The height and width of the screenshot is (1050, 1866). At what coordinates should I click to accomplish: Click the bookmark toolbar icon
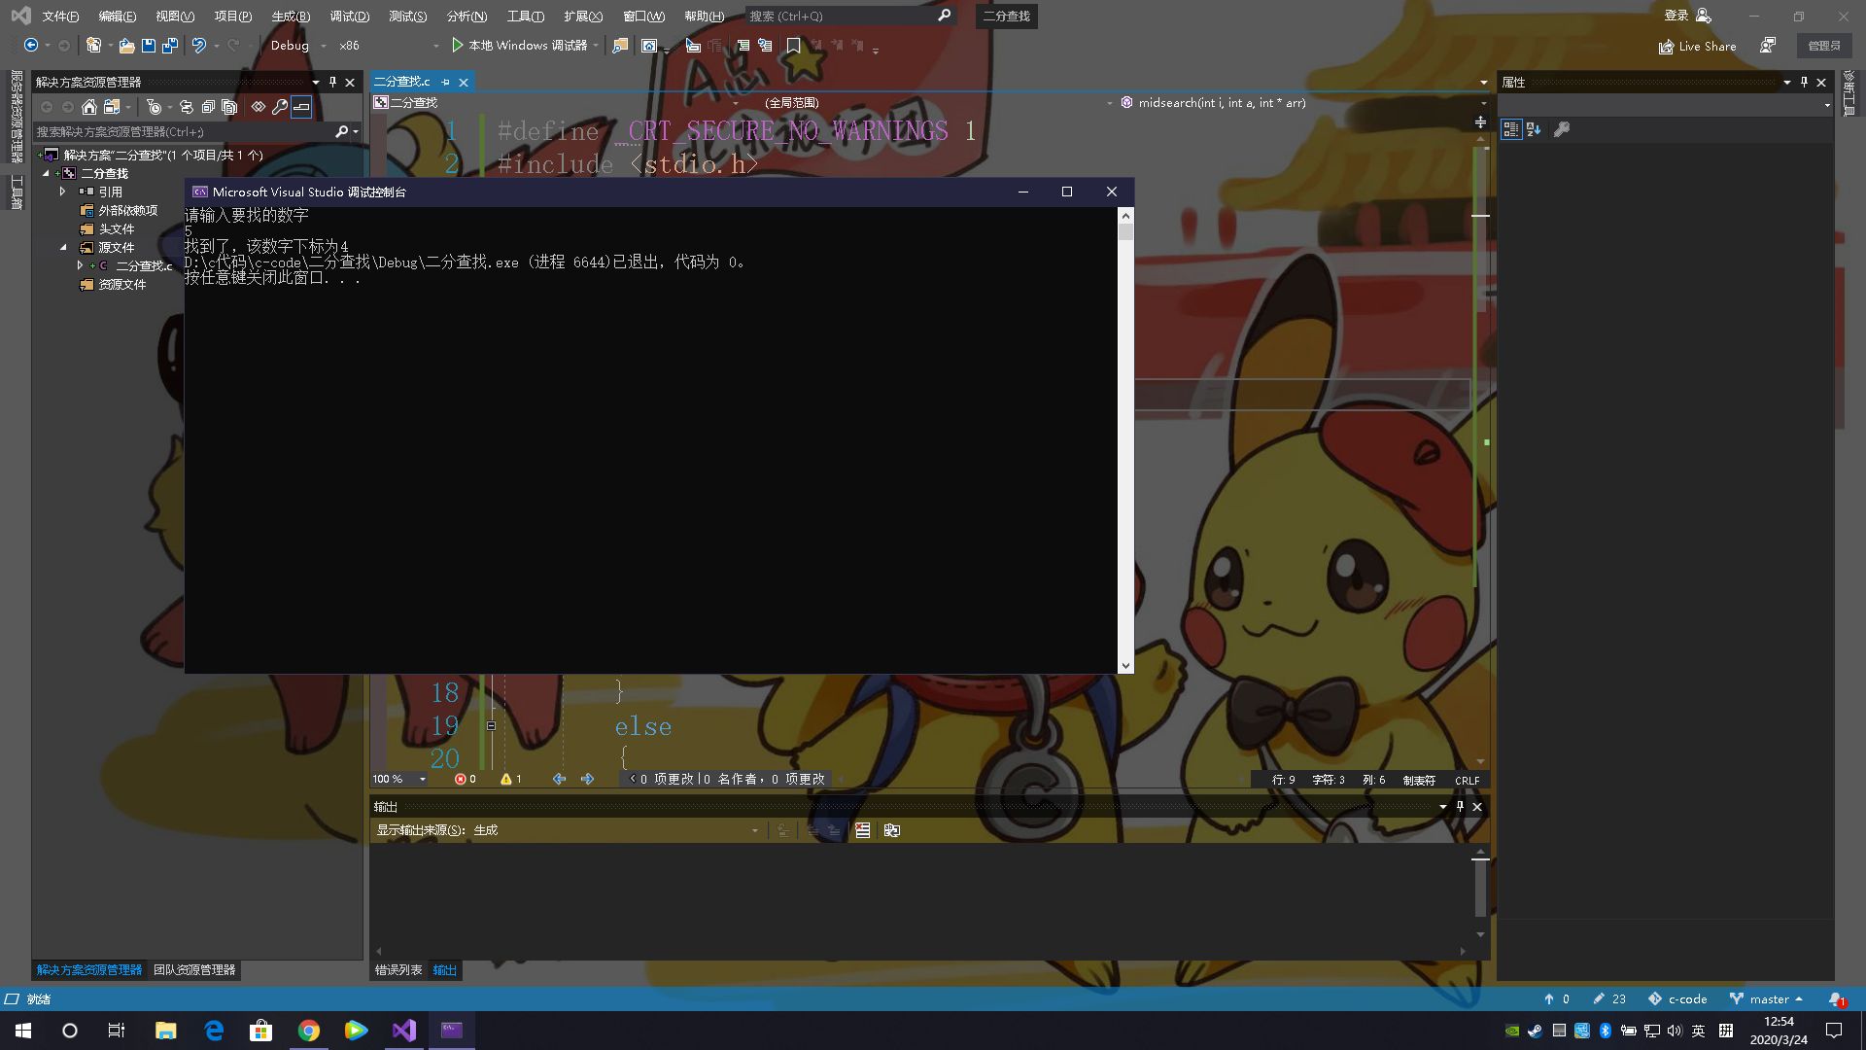[793, 46]
